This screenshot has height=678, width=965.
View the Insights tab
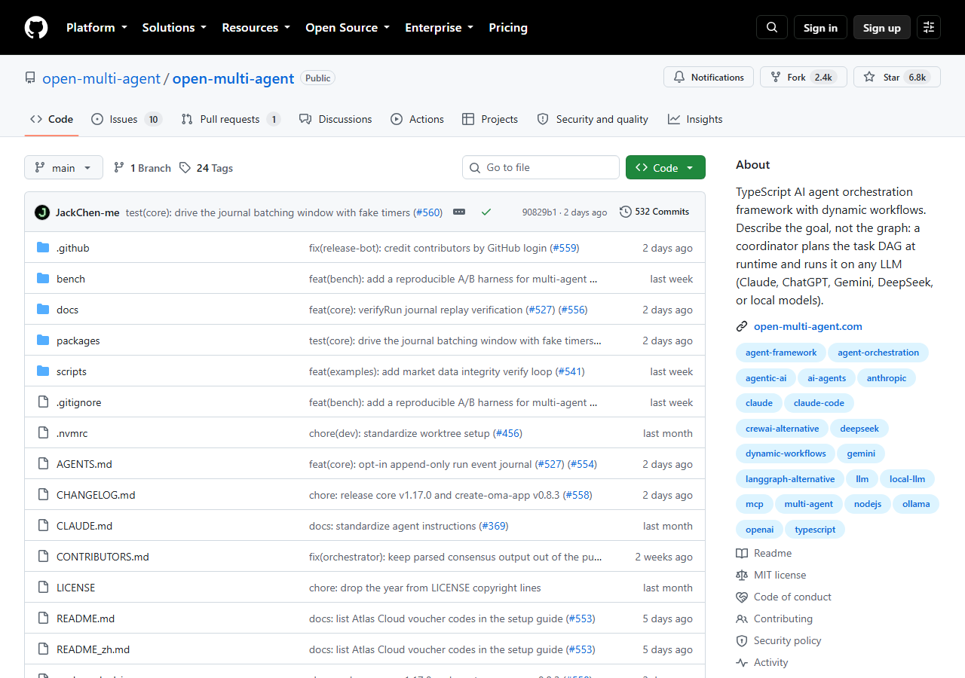pyautogui.click(x=695, y=119)
